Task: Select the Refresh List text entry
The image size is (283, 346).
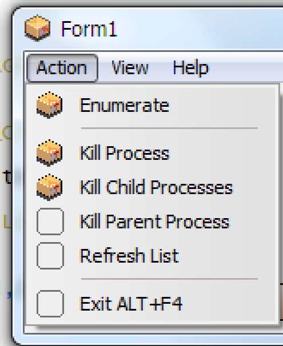Action: point(129,256)
